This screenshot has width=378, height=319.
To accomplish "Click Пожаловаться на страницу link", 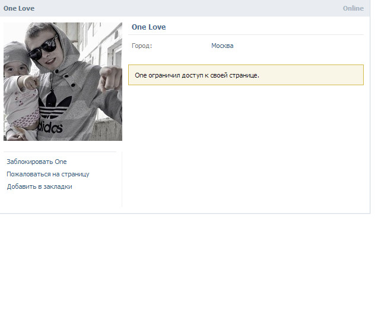I will 48,174.
